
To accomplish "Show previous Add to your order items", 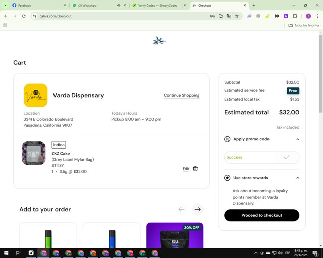I will (x=181, y=209).
